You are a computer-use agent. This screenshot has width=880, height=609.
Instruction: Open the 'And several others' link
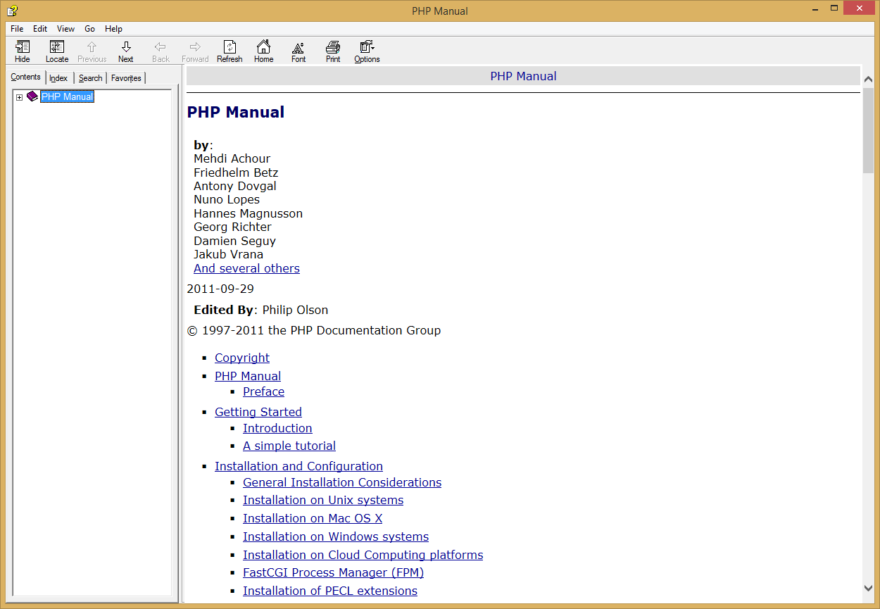(x=246, y=268)
